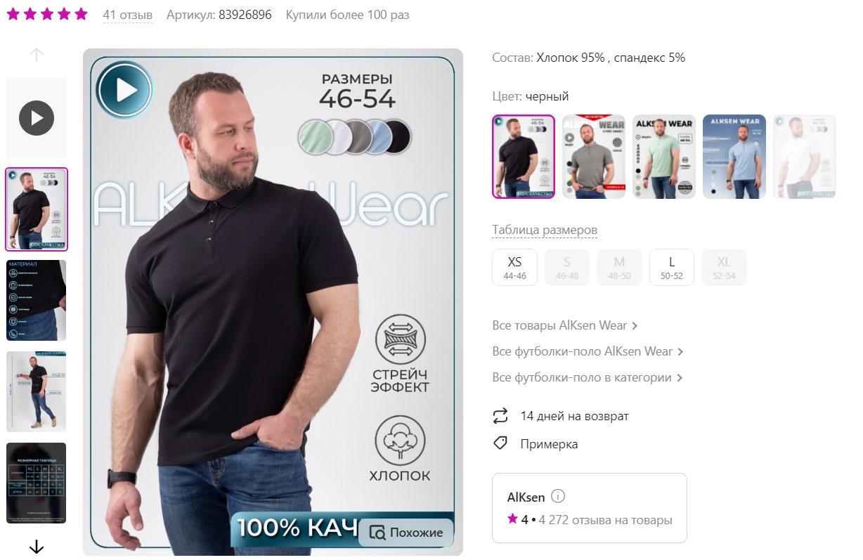
Task: View the size table thumbnail in gallery
Action: (37, 483)
